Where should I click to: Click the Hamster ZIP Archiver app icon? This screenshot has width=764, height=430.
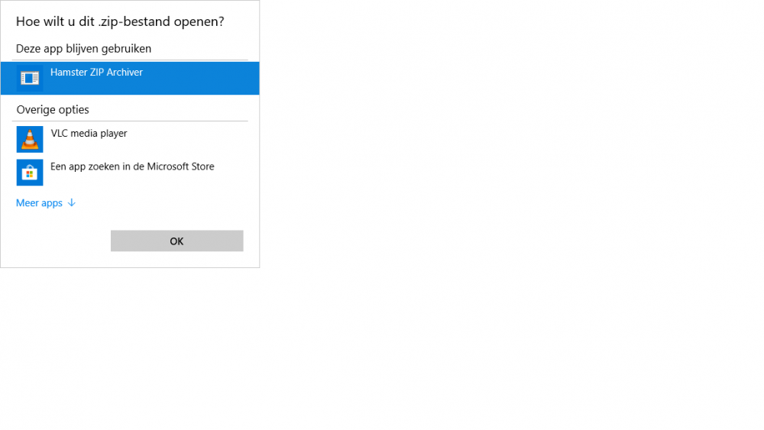[30, 78]
